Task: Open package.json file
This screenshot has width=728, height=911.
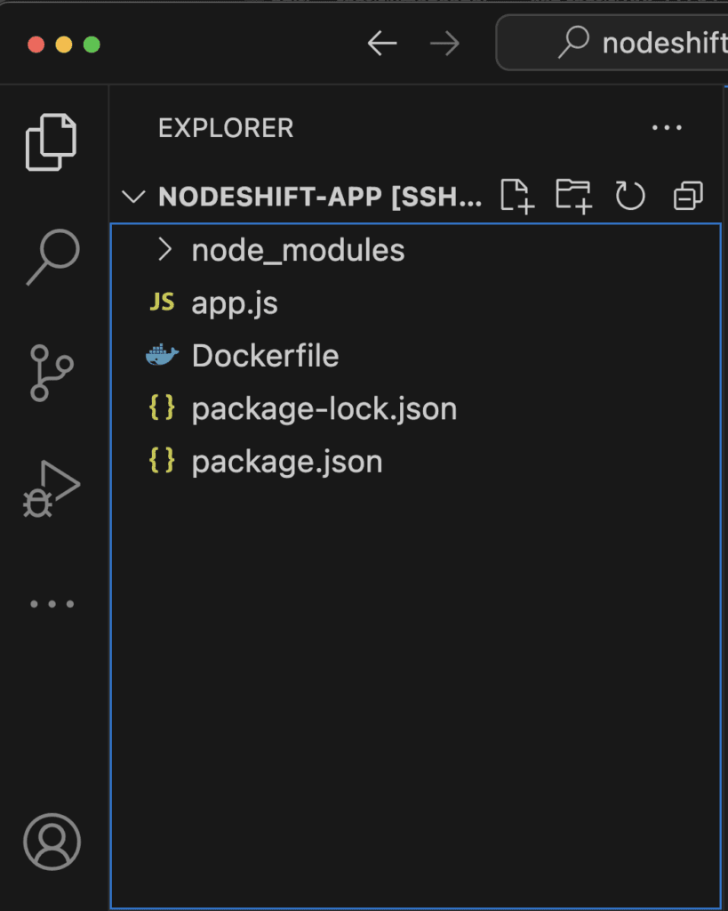Action: pyautogui.click(x=286, y=463)
